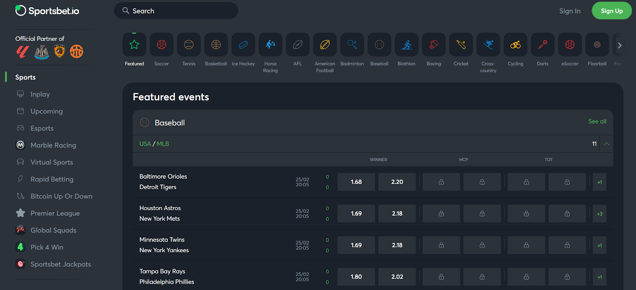The image size is (636, 290).
Task: Select the American Football icon
Action: (x=325, y=44)
